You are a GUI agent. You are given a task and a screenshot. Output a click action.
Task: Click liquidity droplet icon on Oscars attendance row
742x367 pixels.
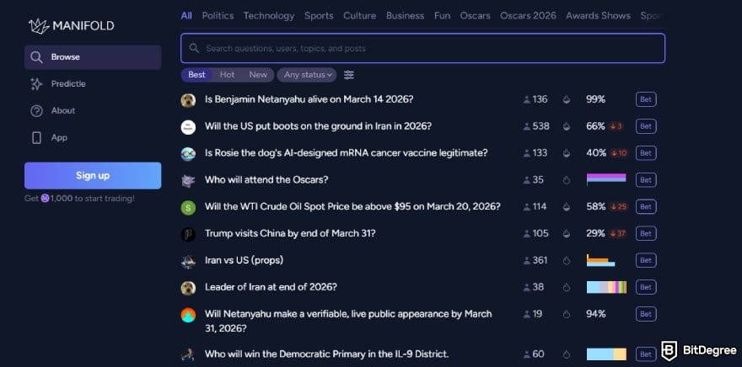(x=567, y=180)
